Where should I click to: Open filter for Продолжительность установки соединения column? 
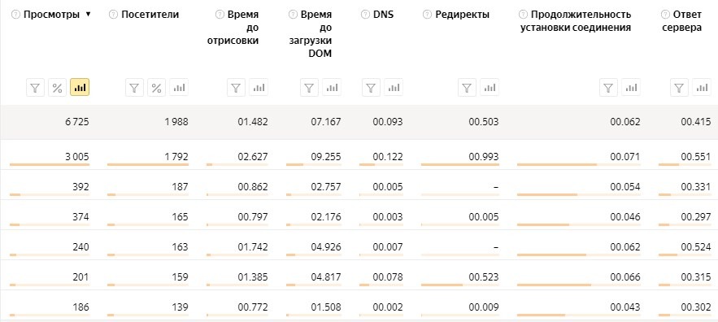pos(608,88)
